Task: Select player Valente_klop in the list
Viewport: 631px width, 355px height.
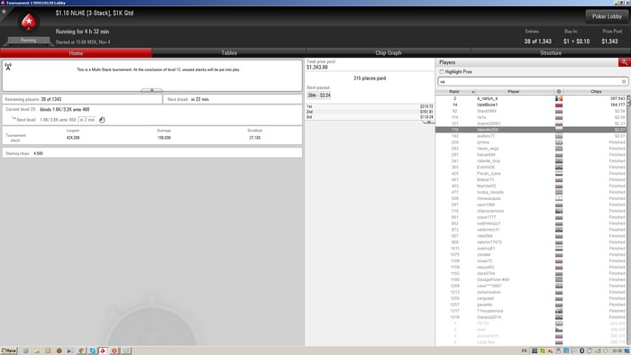Action: point(530,161)
